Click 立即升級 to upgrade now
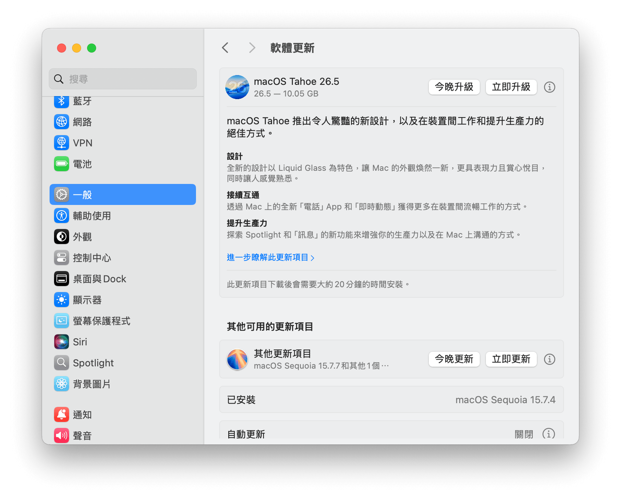The width and height of the screenshot is (621, 500). pos(511,87)
